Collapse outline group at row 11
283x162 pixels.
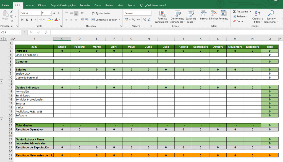(x=1, y=82)
